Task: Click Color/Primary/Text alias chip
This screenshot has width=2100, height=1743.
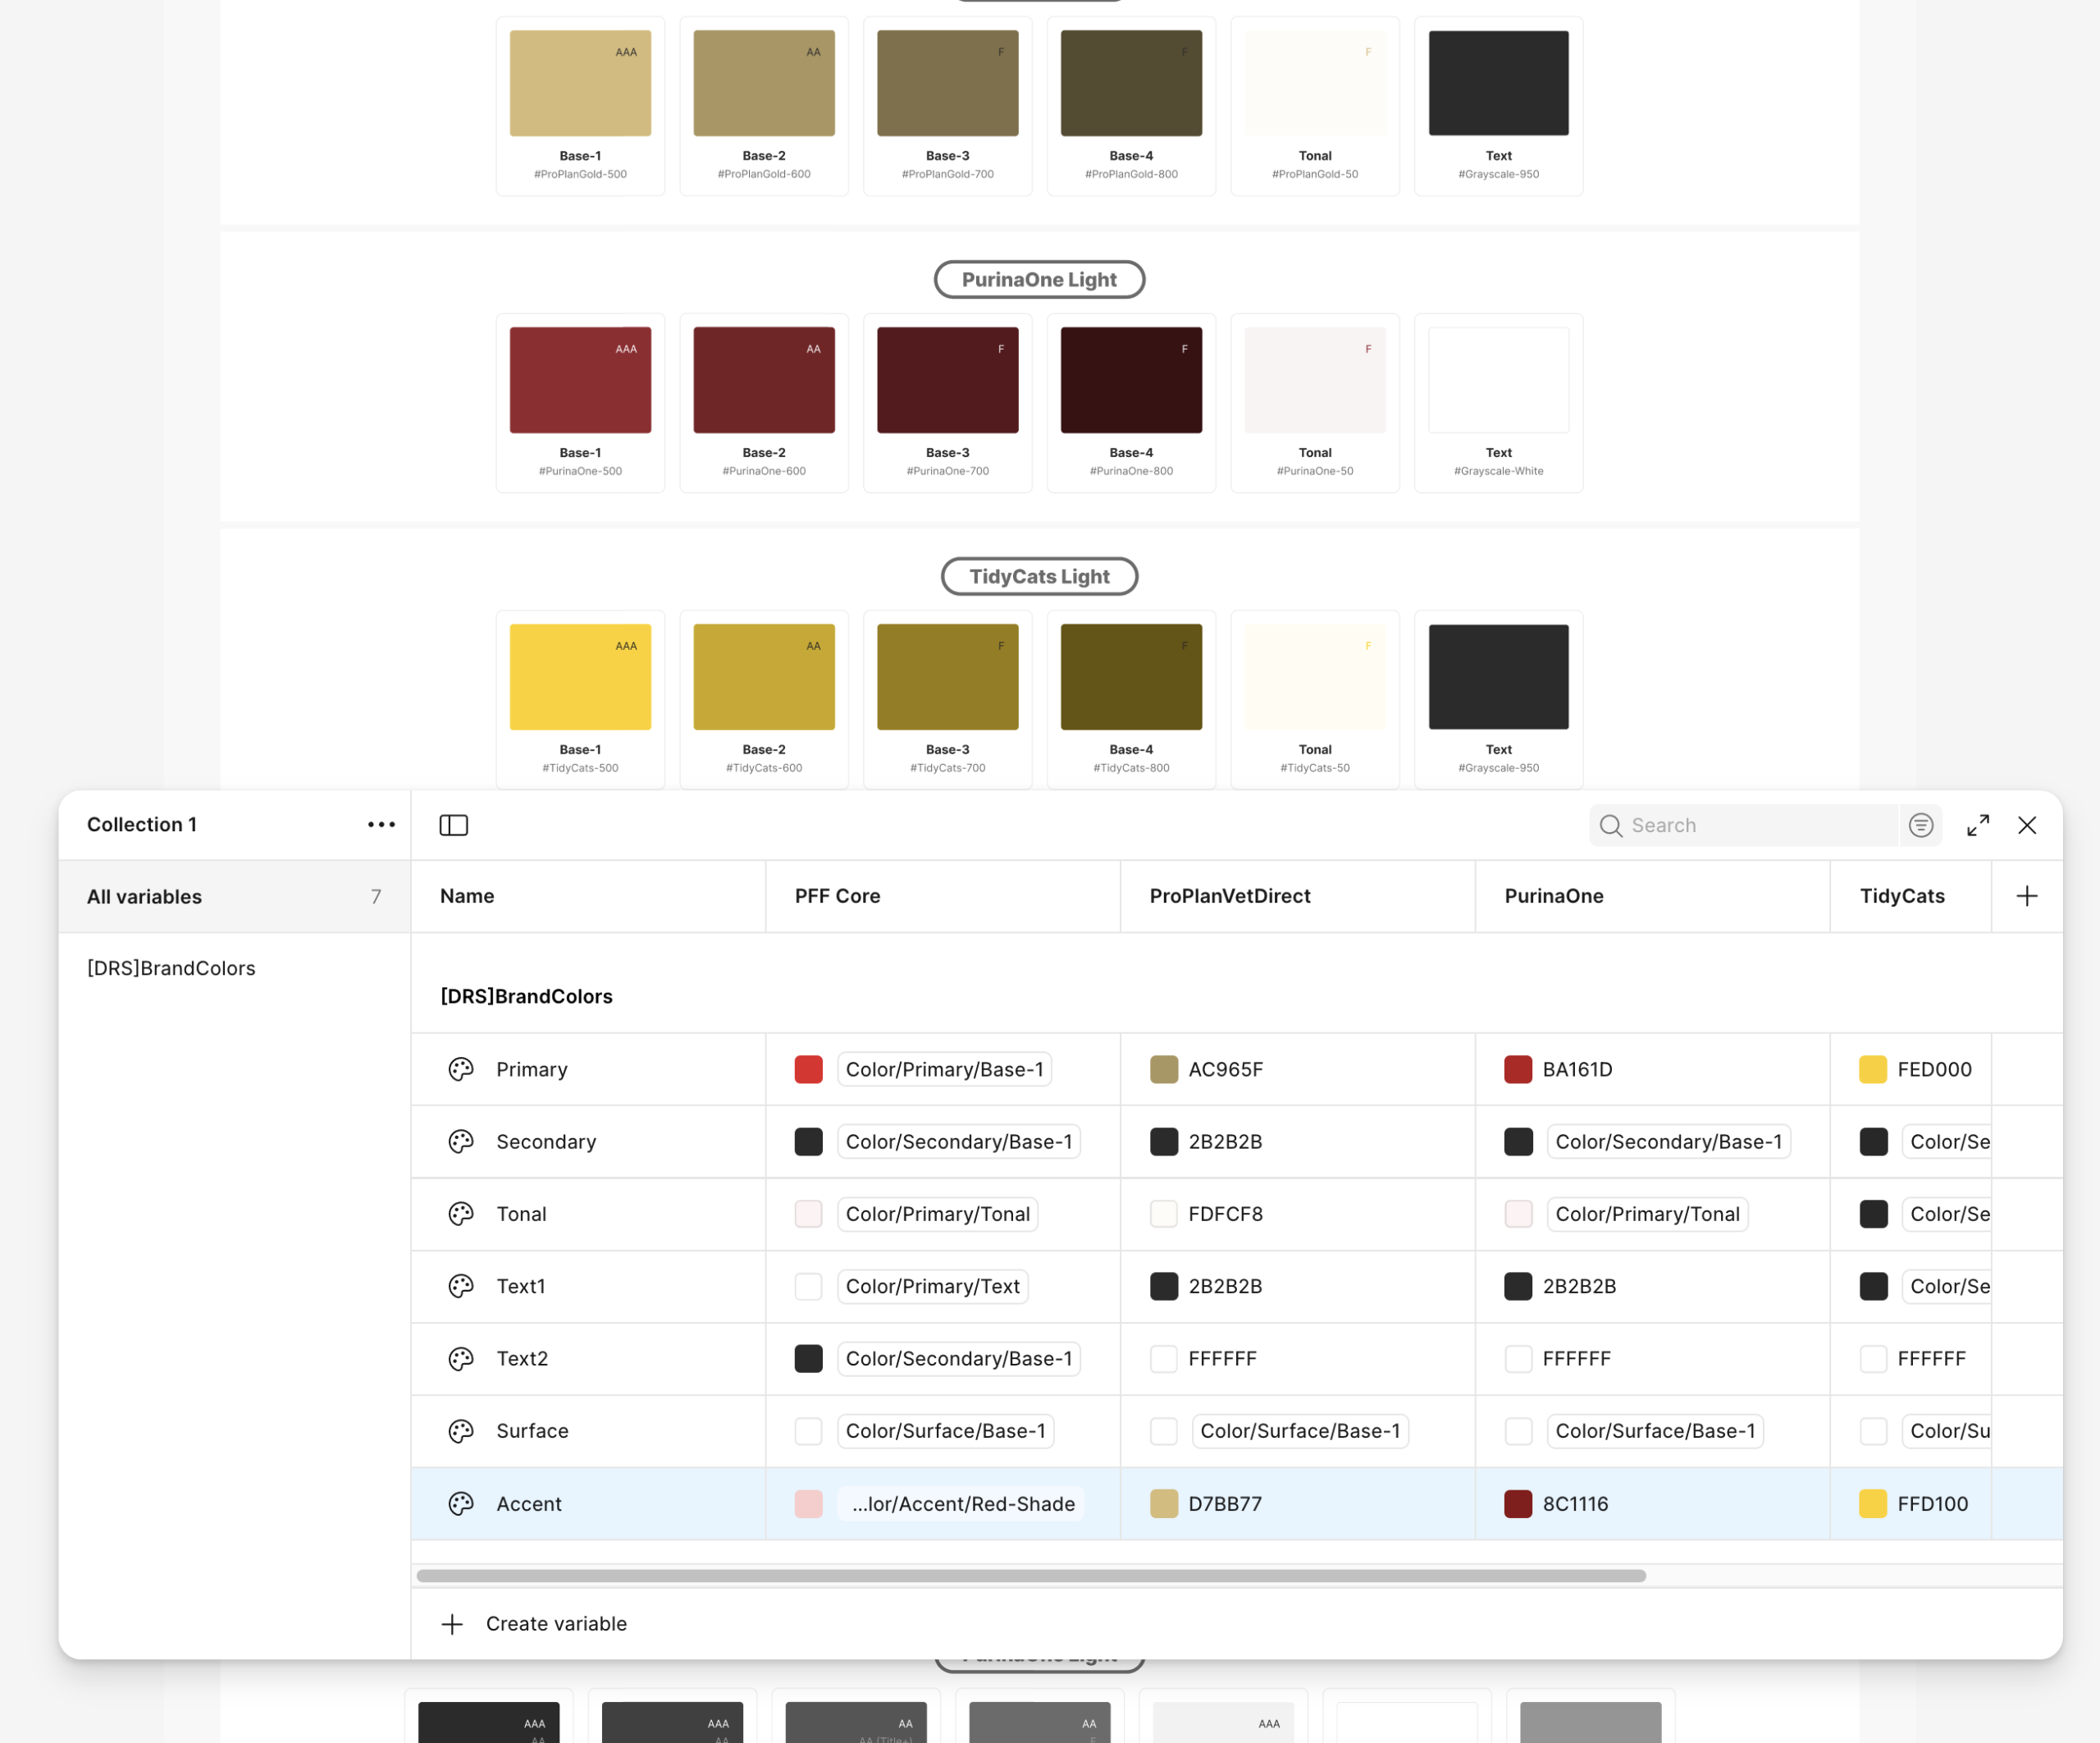Action: point(932,1286)
